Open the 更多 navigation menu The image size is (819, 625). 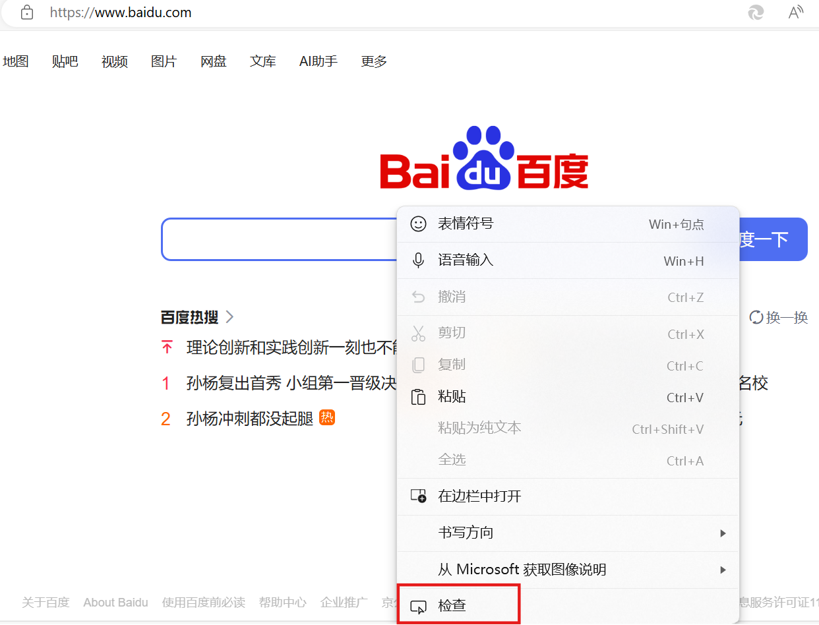click(374, 61)
